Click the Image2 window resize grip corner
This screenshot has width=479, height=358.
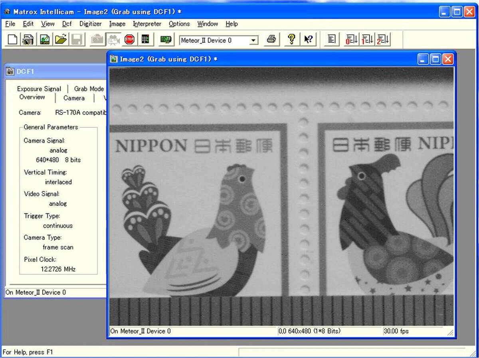(x=451, y=332)
